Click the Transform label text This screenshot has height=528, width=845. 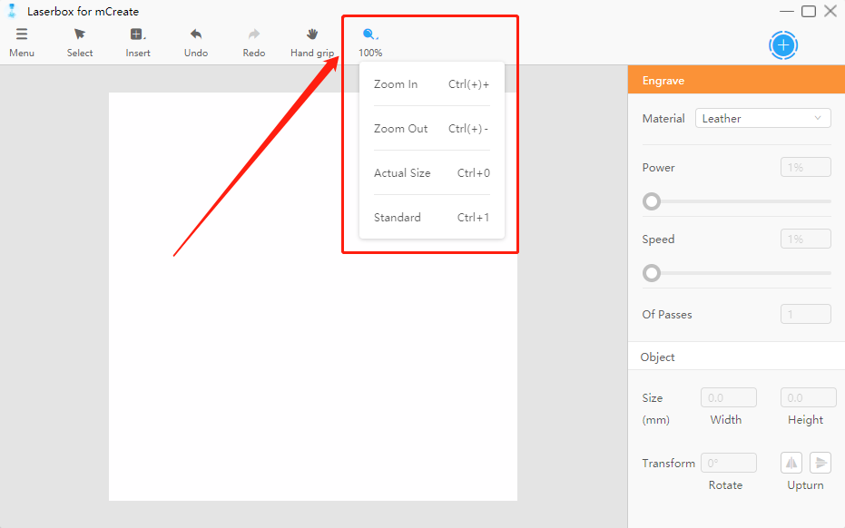coord(668,464)
